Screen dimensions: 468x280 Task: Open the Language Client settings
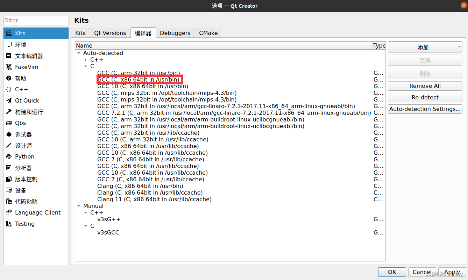[x=37, y=212]
